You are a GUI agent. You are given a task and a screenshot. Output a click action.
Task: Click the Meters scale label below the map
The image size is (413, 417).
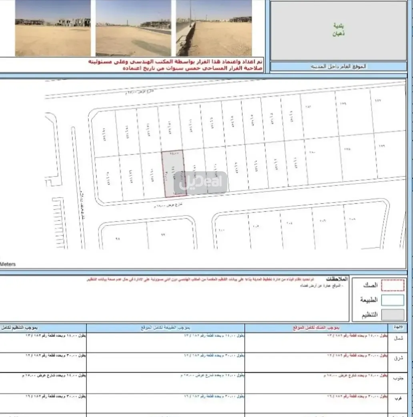point(8,264)
